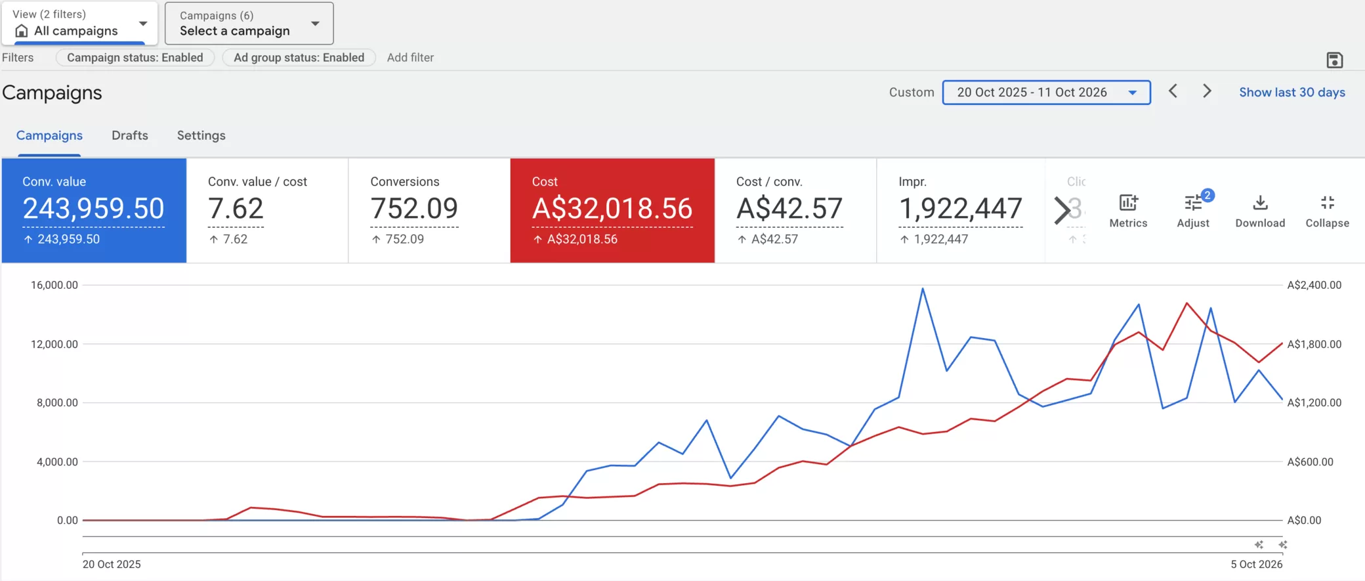
Task: Click the 16,000.00 axis label
Action: 54,285
